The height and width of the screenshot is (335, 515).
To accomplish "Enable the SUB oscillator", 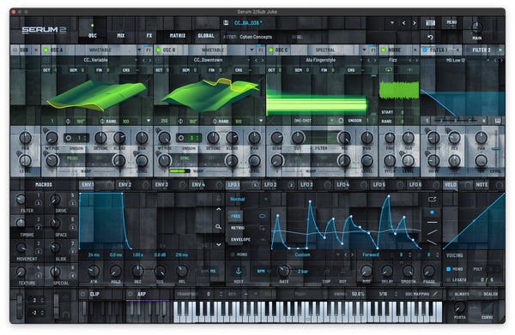I will pos(15,51).
